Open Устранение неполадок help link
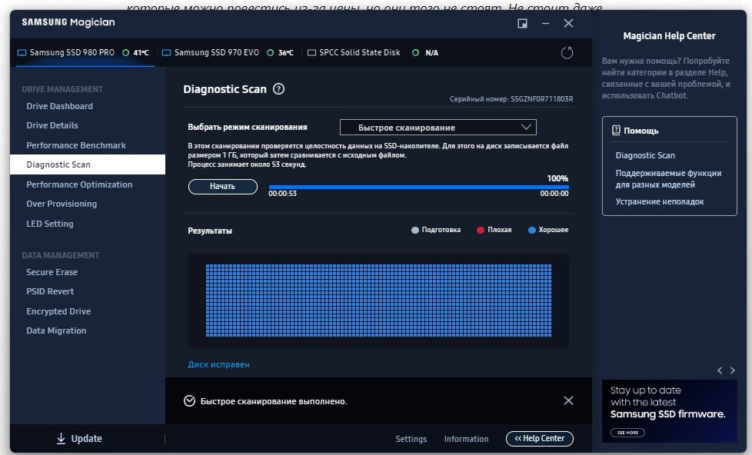752x455 pixels. [x=660, y=201]
